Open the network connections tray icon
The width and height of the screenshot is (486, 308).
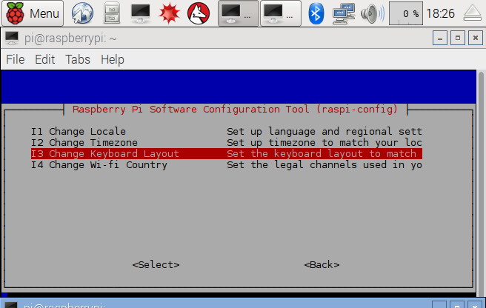(x=344, y=13)
